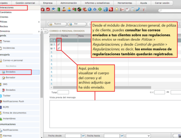Open Borrador mail folder
Image resolution: width=181 pixels, height=138 pixels.
click(x=10, y=77)
